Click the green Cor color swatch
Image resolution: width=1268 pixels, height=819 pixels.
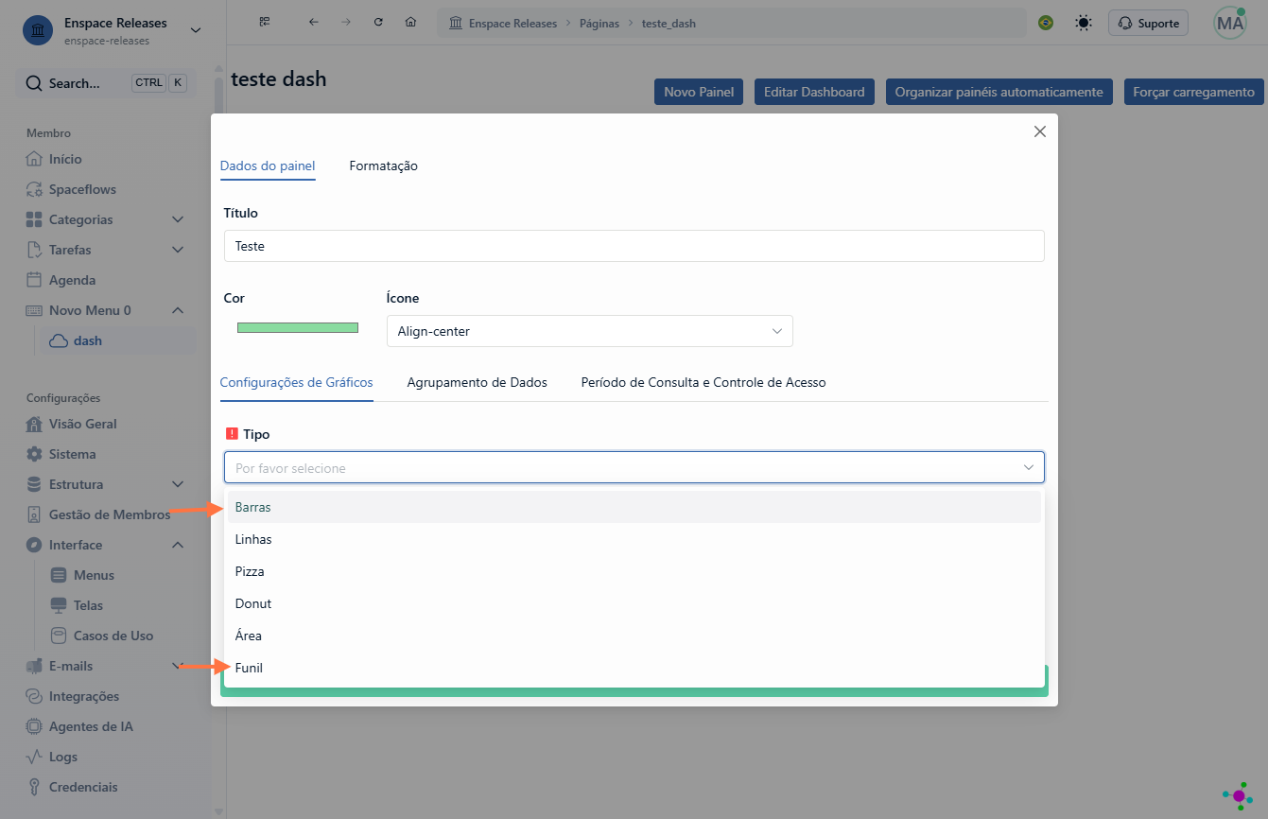297,327
